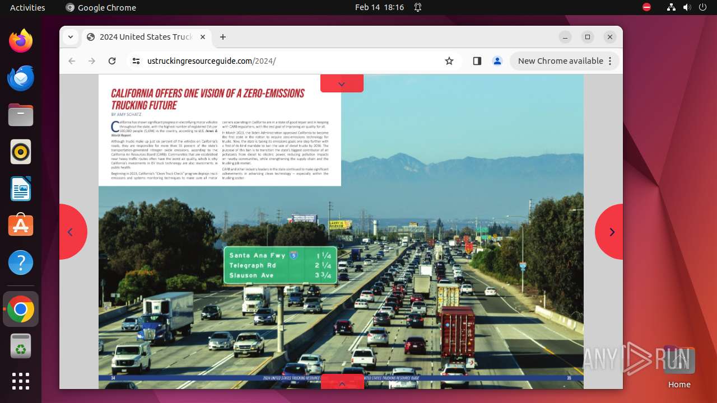Open LibreOffice Writer from the dock
717x403 pixels.
(21, 189)
